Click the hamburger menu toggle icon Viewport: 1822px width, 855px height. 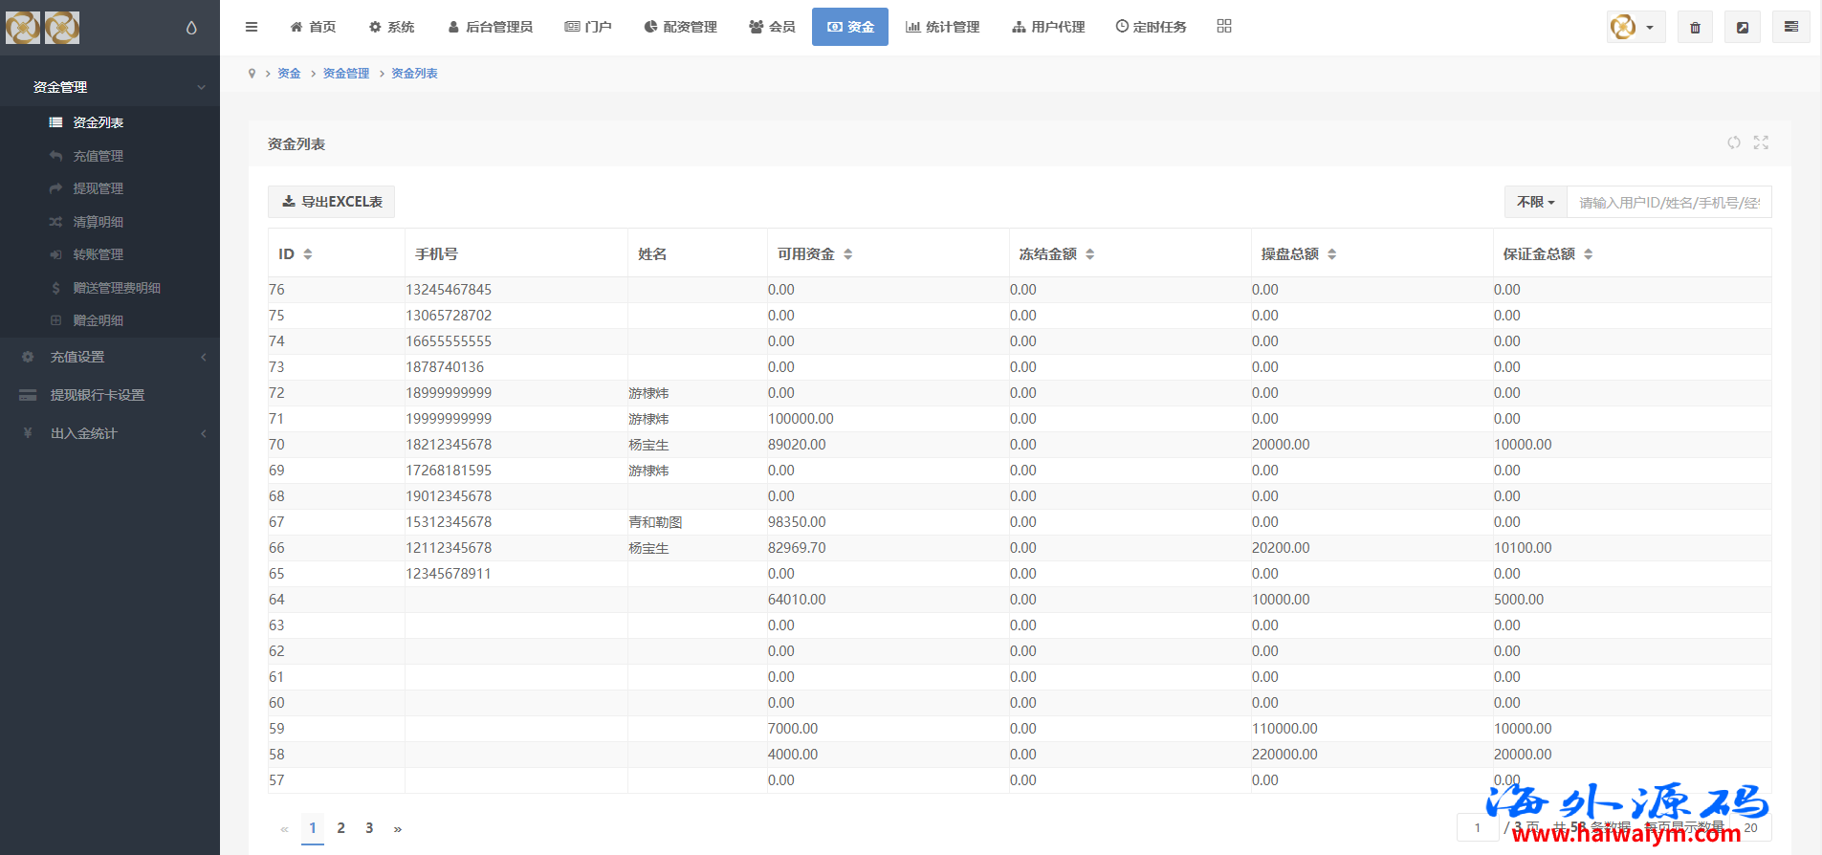point(252,27)
